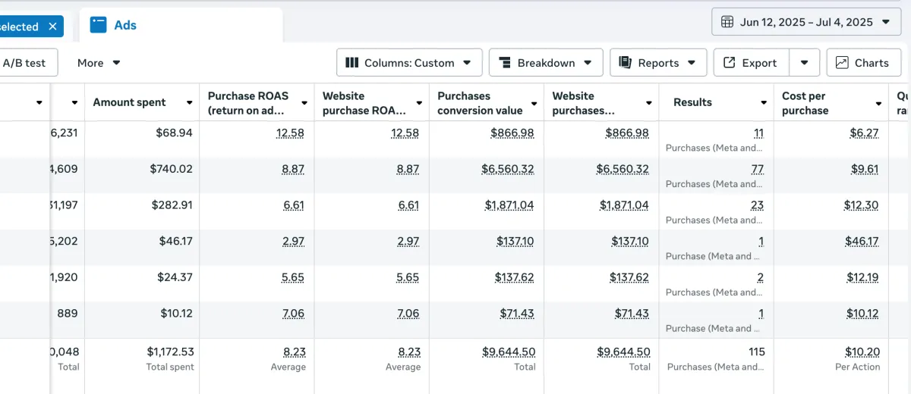This screenshot has height=394, width=911.
Task: Open the Results column dropdown arrow
Action: tap(764, 102)
